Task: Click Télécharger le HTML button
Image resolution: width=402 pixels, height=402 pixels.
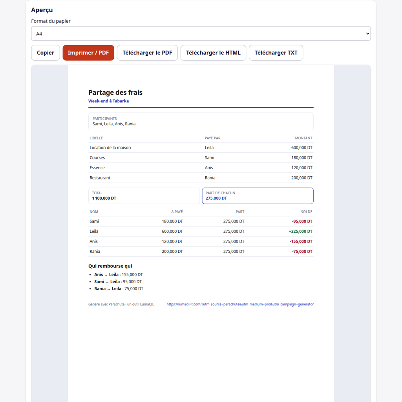Action: pos(213,53)
